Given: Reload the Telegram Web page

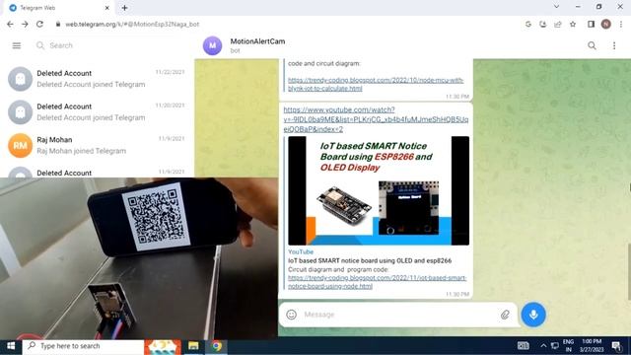Looking at the screenshot, I should (39, 24).
